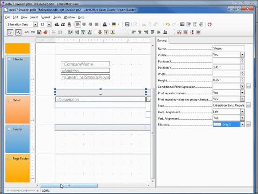This screenshot has width=258, height=194.
Task: Insert an image control
Action: click(x=39, y=32)
